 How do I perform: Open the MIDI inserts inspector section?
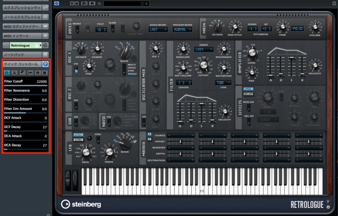[x=22, y=36]
